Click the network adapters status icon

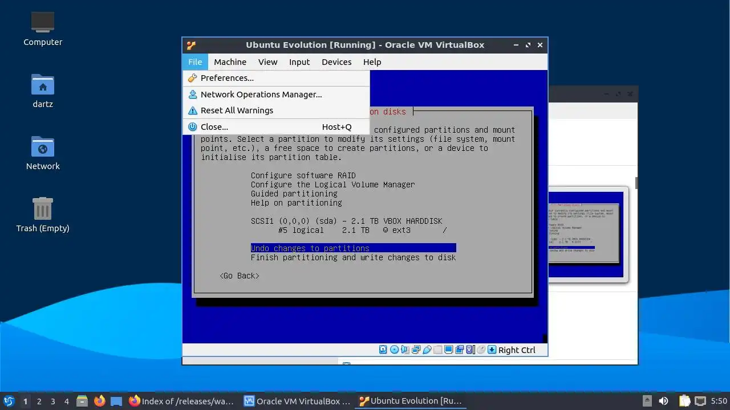pyautogui.click(x=416, y=350)
